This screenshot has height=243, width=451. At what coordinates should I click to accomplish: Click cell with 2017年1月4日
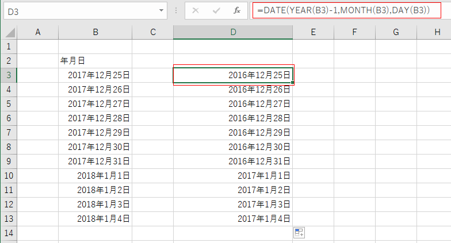point(233,218)
